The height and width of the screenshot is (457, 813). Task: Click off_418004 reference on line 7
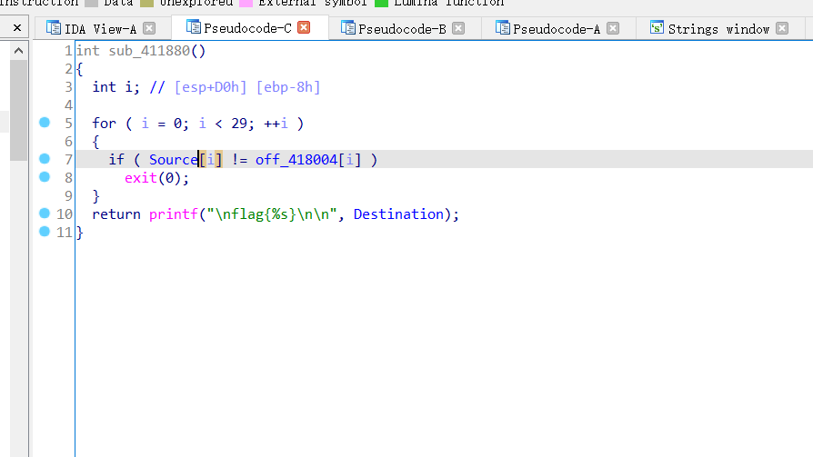tap(296, 160)
